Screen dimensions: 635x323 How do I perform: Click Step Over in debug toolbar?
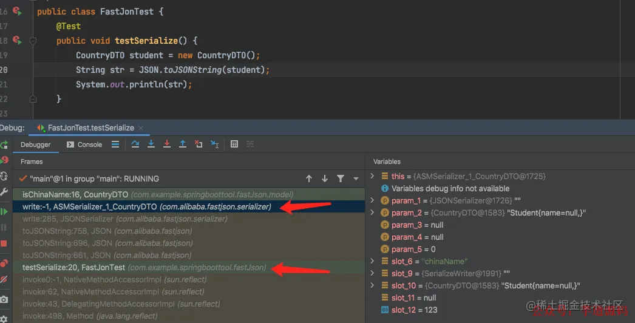(x=135, y=144)
